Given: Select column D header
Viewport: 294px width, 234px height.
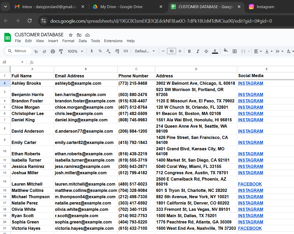Looking at the screenshot, I should [x=196, y=69].
